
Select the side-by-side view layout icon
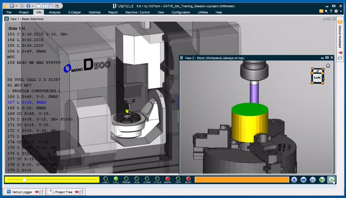tap(44, 6)
